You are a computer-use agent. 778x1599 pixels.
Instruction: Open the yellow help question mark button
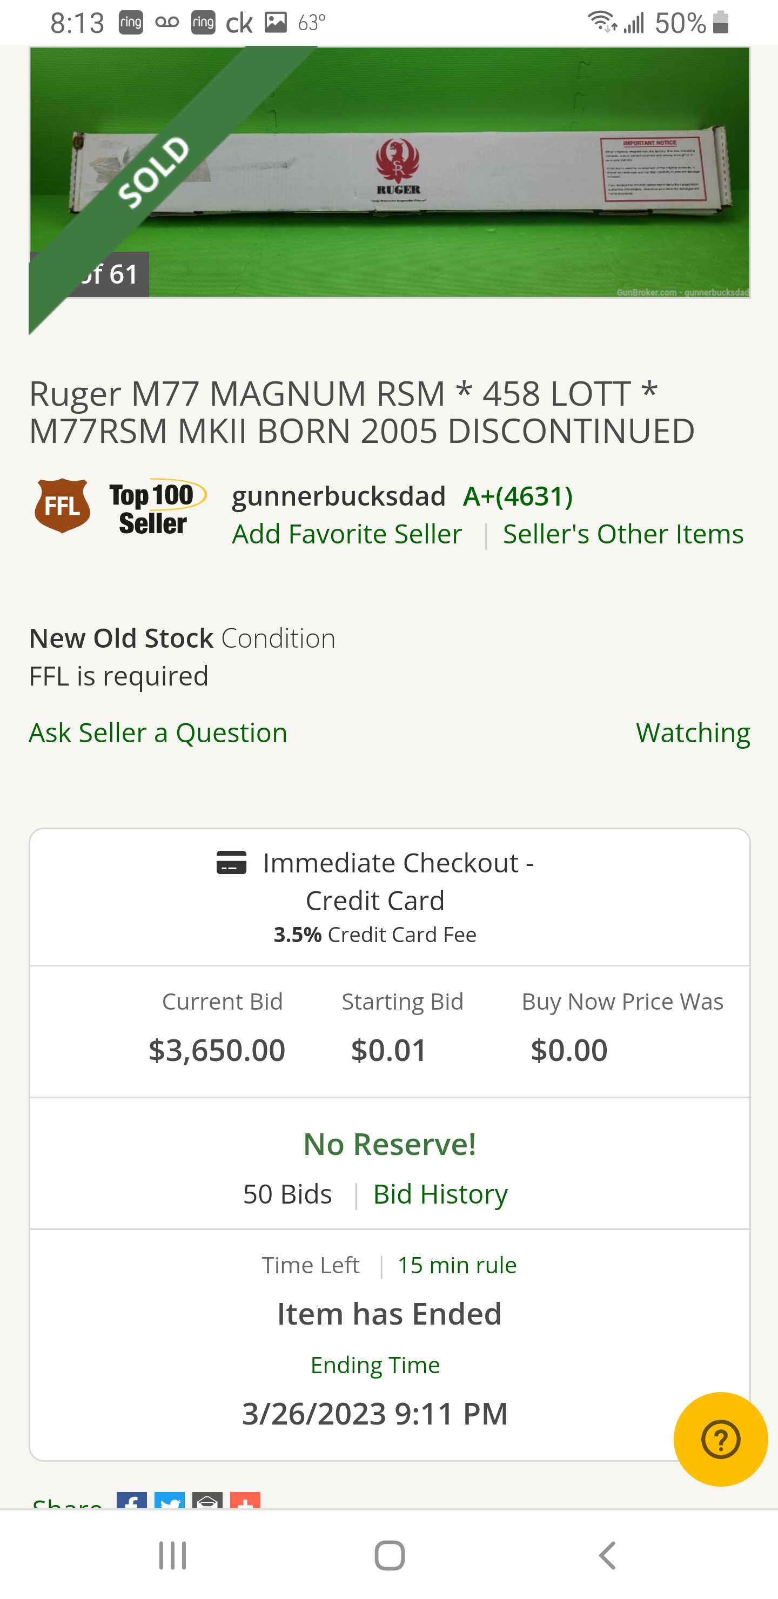coord(720,1439)
